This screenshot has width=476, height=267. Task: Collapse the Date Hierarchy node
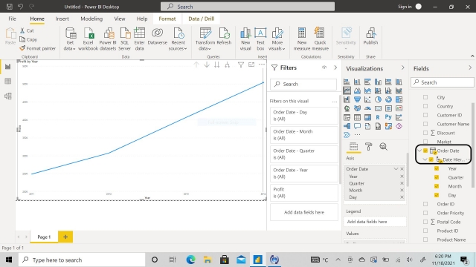click(x=425, y=159)
